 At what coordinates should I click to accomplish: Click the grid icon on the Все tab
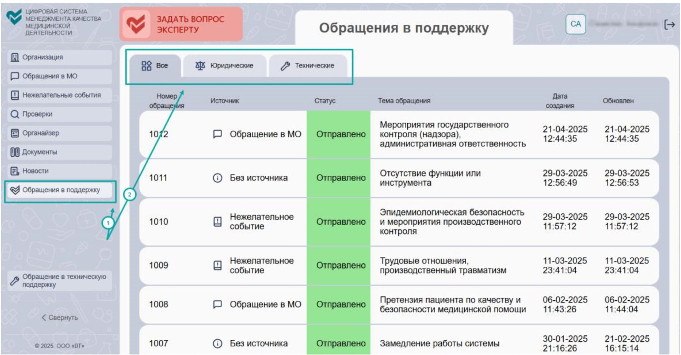coord(146,66)
